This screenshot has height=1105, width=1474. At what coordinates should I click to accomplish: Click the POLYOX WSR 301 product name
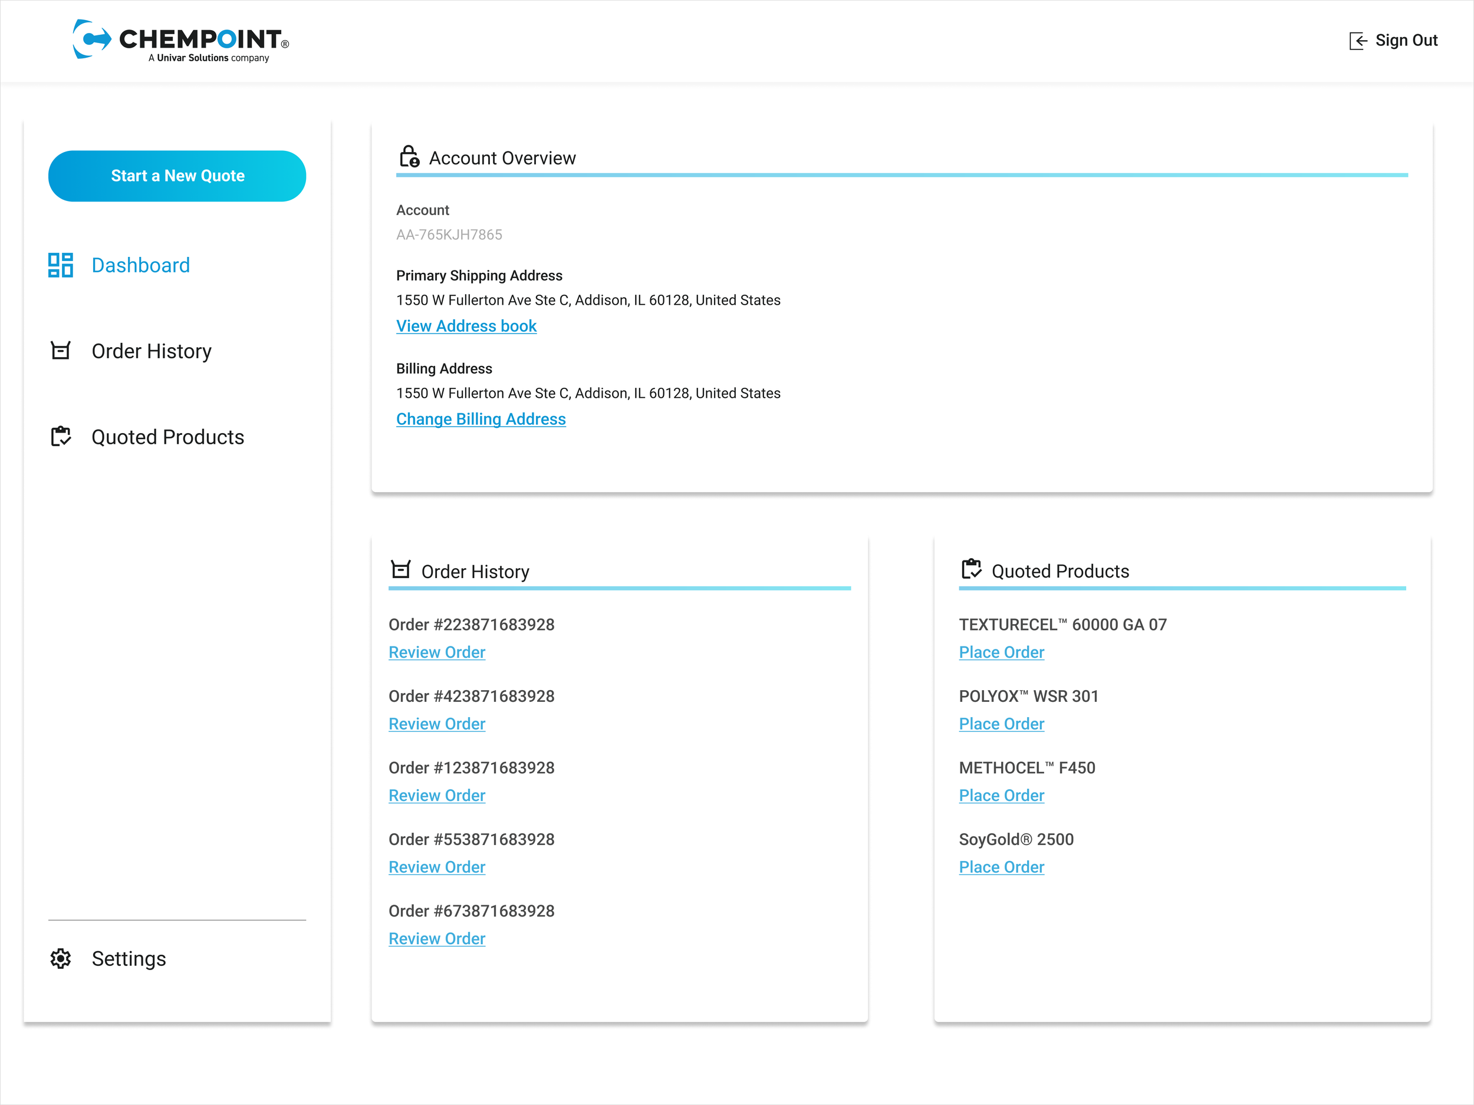point(1029,696)
